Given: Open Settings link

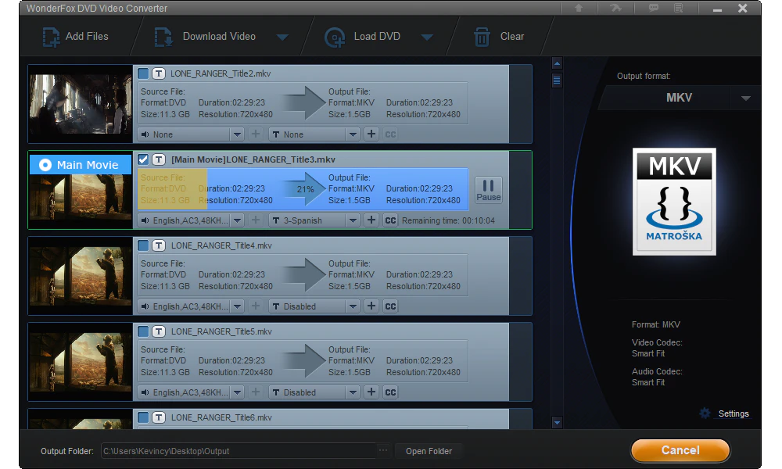Looking at the screenshot, I should [x=734, y=414].
